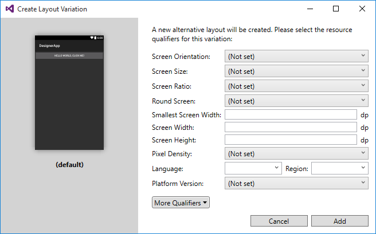Image resolution: width=376 pixels, height=234 pixels.
Task: Open the Region dropdown
Action: point(339,168)
